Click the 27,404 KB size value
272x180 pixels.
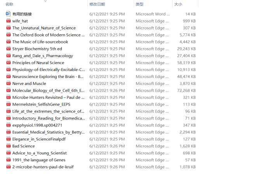(186, 55)
